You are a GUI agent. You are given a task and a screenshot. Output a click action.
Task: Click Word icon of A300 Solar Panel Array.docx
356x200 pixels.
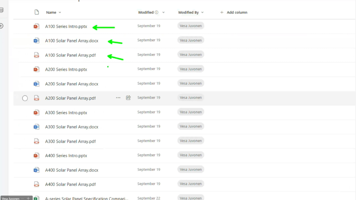36,127
